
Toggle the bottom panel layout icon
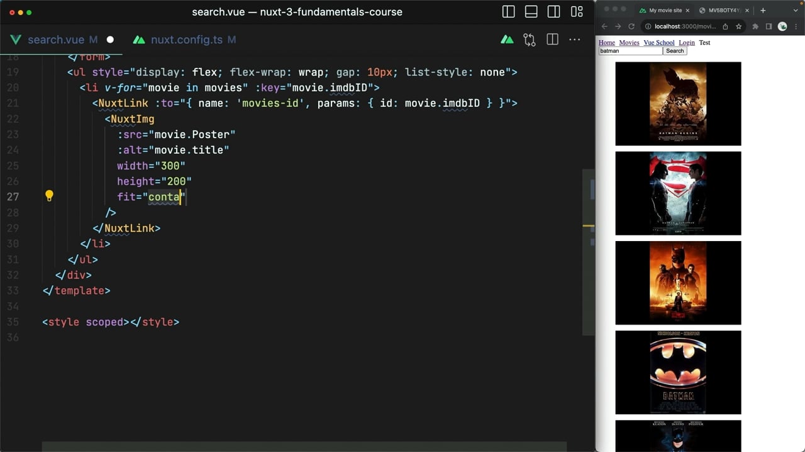[531, 12]
